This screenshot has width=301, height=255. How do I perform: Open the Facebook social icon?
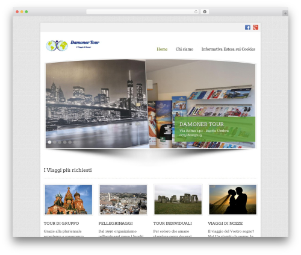247,27
